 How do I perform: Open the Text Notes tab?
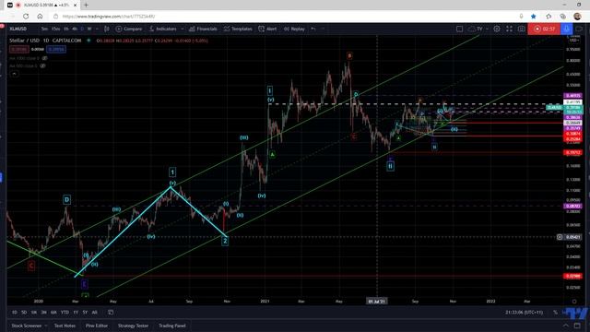(65, 326)
